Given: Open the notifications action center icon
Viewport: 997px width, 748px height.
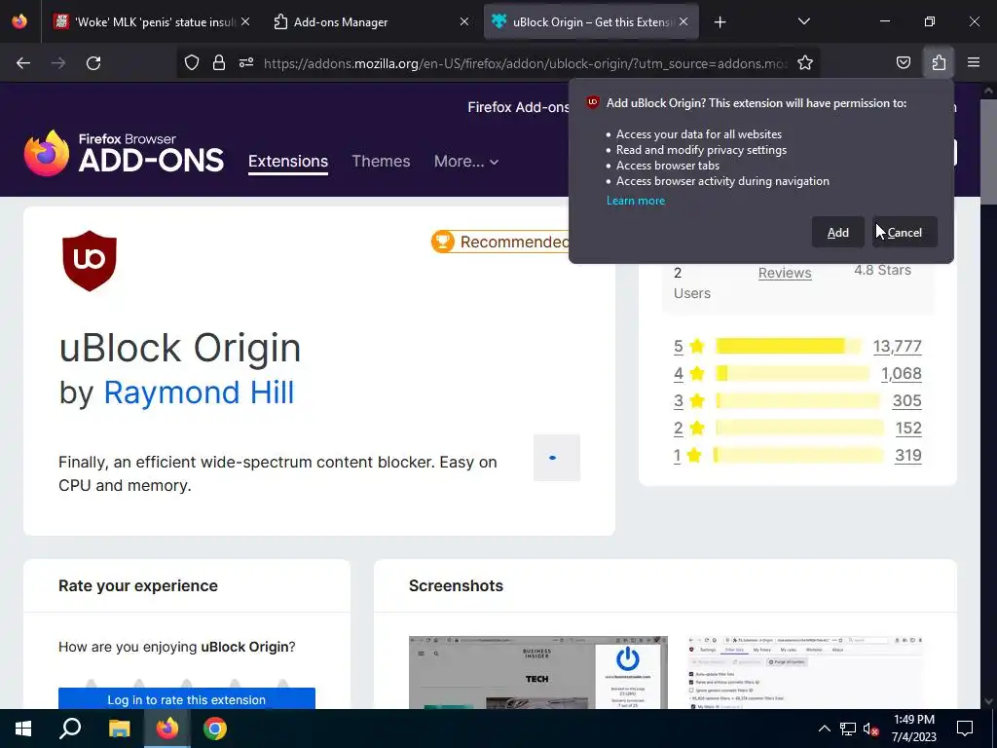Looking at the screenshot, I should (965, 729).
